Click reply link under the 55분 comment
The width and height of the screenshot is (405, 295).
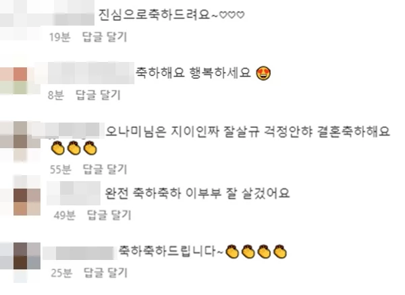105,169
